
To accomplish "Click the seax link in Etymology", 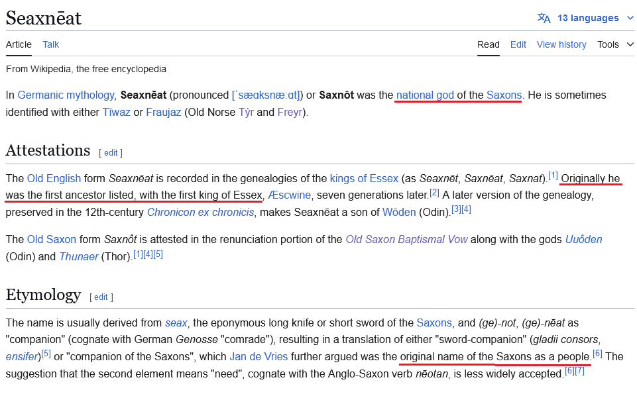I will (x=176, y=323).
